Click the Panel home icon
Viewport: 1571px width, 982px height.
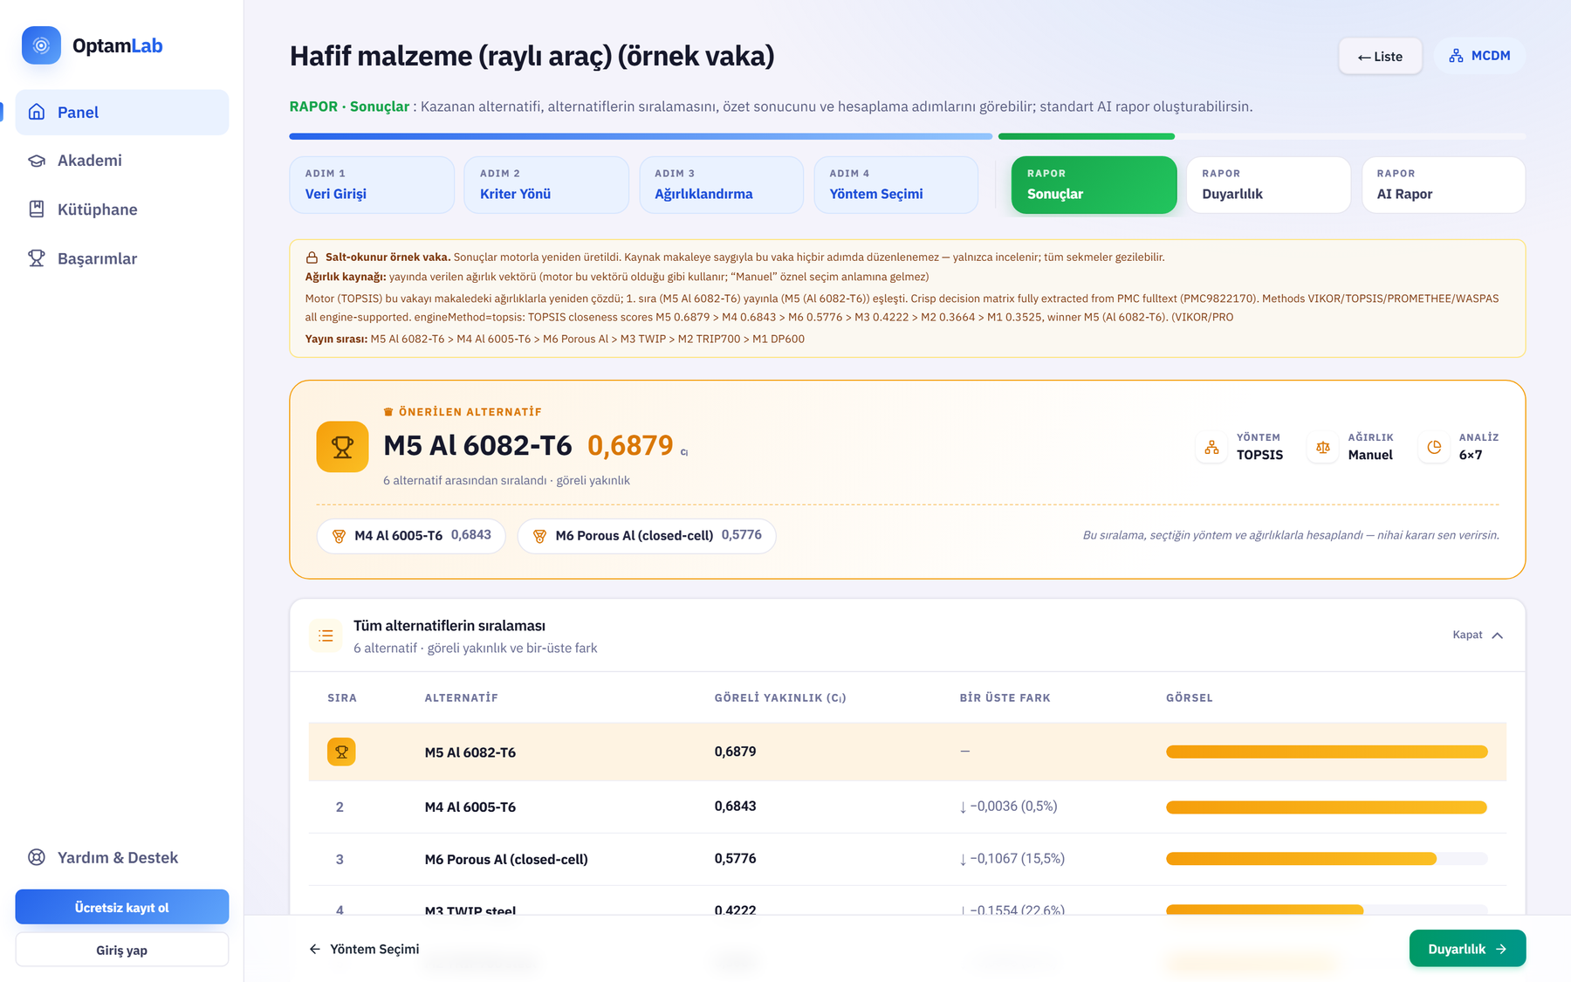click(x=37, y=112)
